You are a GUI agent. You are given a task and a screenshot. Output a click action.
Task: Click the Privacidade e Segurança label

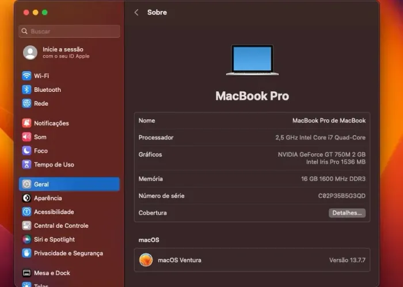coord(69,254)
